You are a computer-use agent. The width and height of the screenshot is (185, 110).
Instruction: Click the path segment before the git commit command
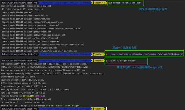[65, 3]
